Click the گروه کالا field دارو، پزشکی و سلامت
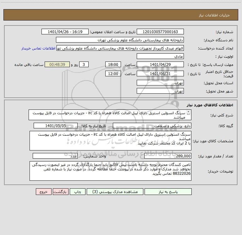The width and height of the screenshot is (242, 235). (152, 126)
